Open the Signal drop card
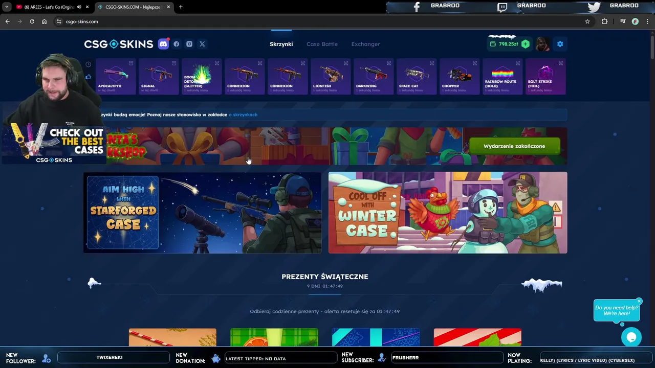The width and height of the screenshot is (655, 368). click(159, 77)
